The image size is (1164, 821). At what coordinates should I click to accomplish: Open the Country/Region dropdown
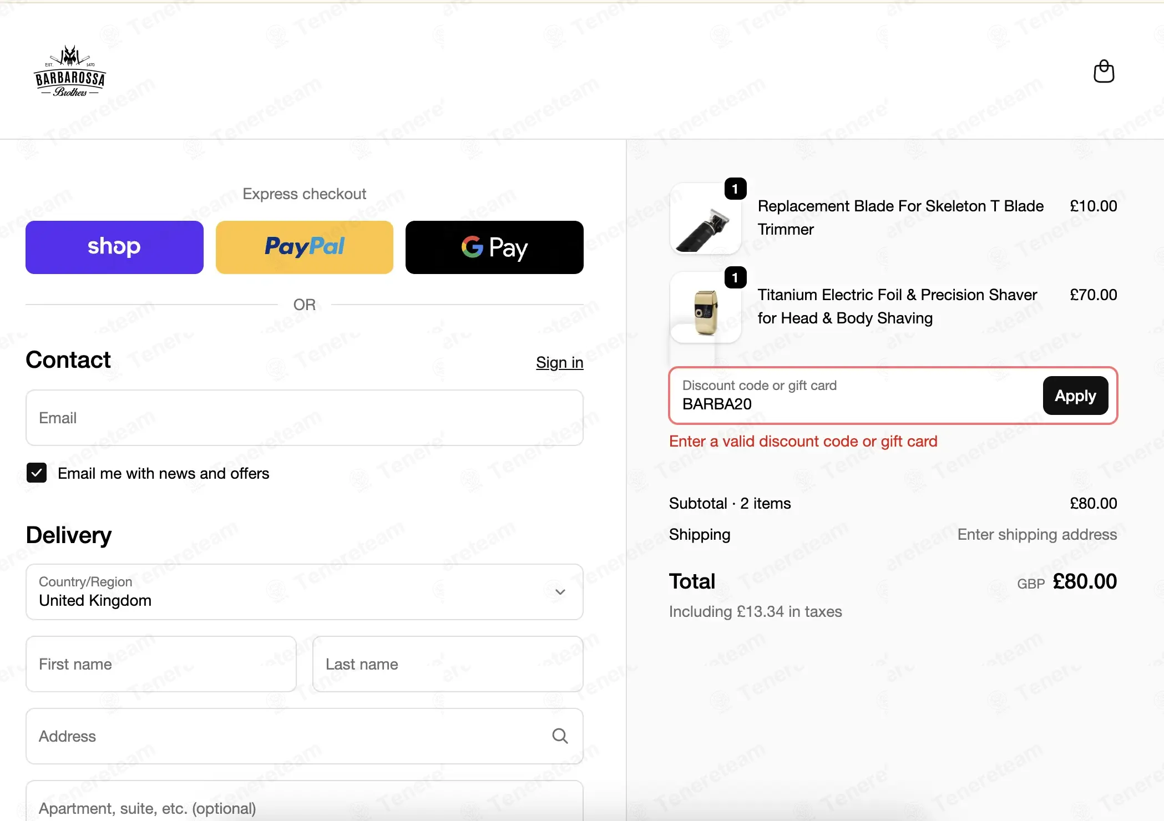pos(305,592)
